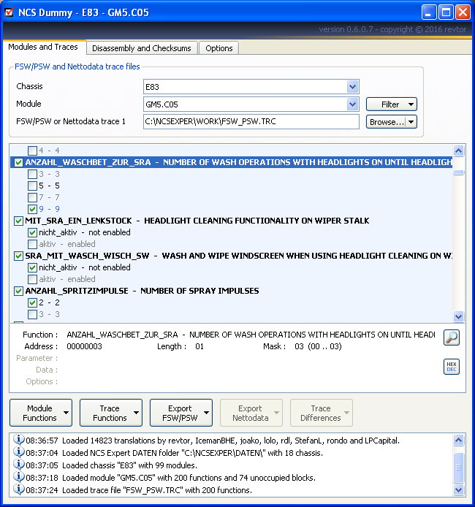The height and width of the screenshot is (507, 475).
Task: Open the Options tab
Action: click(x=219, y=48)
